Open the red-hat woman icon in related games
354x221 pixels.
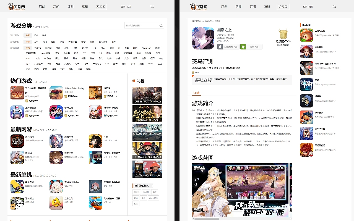(x=306, y=51)
